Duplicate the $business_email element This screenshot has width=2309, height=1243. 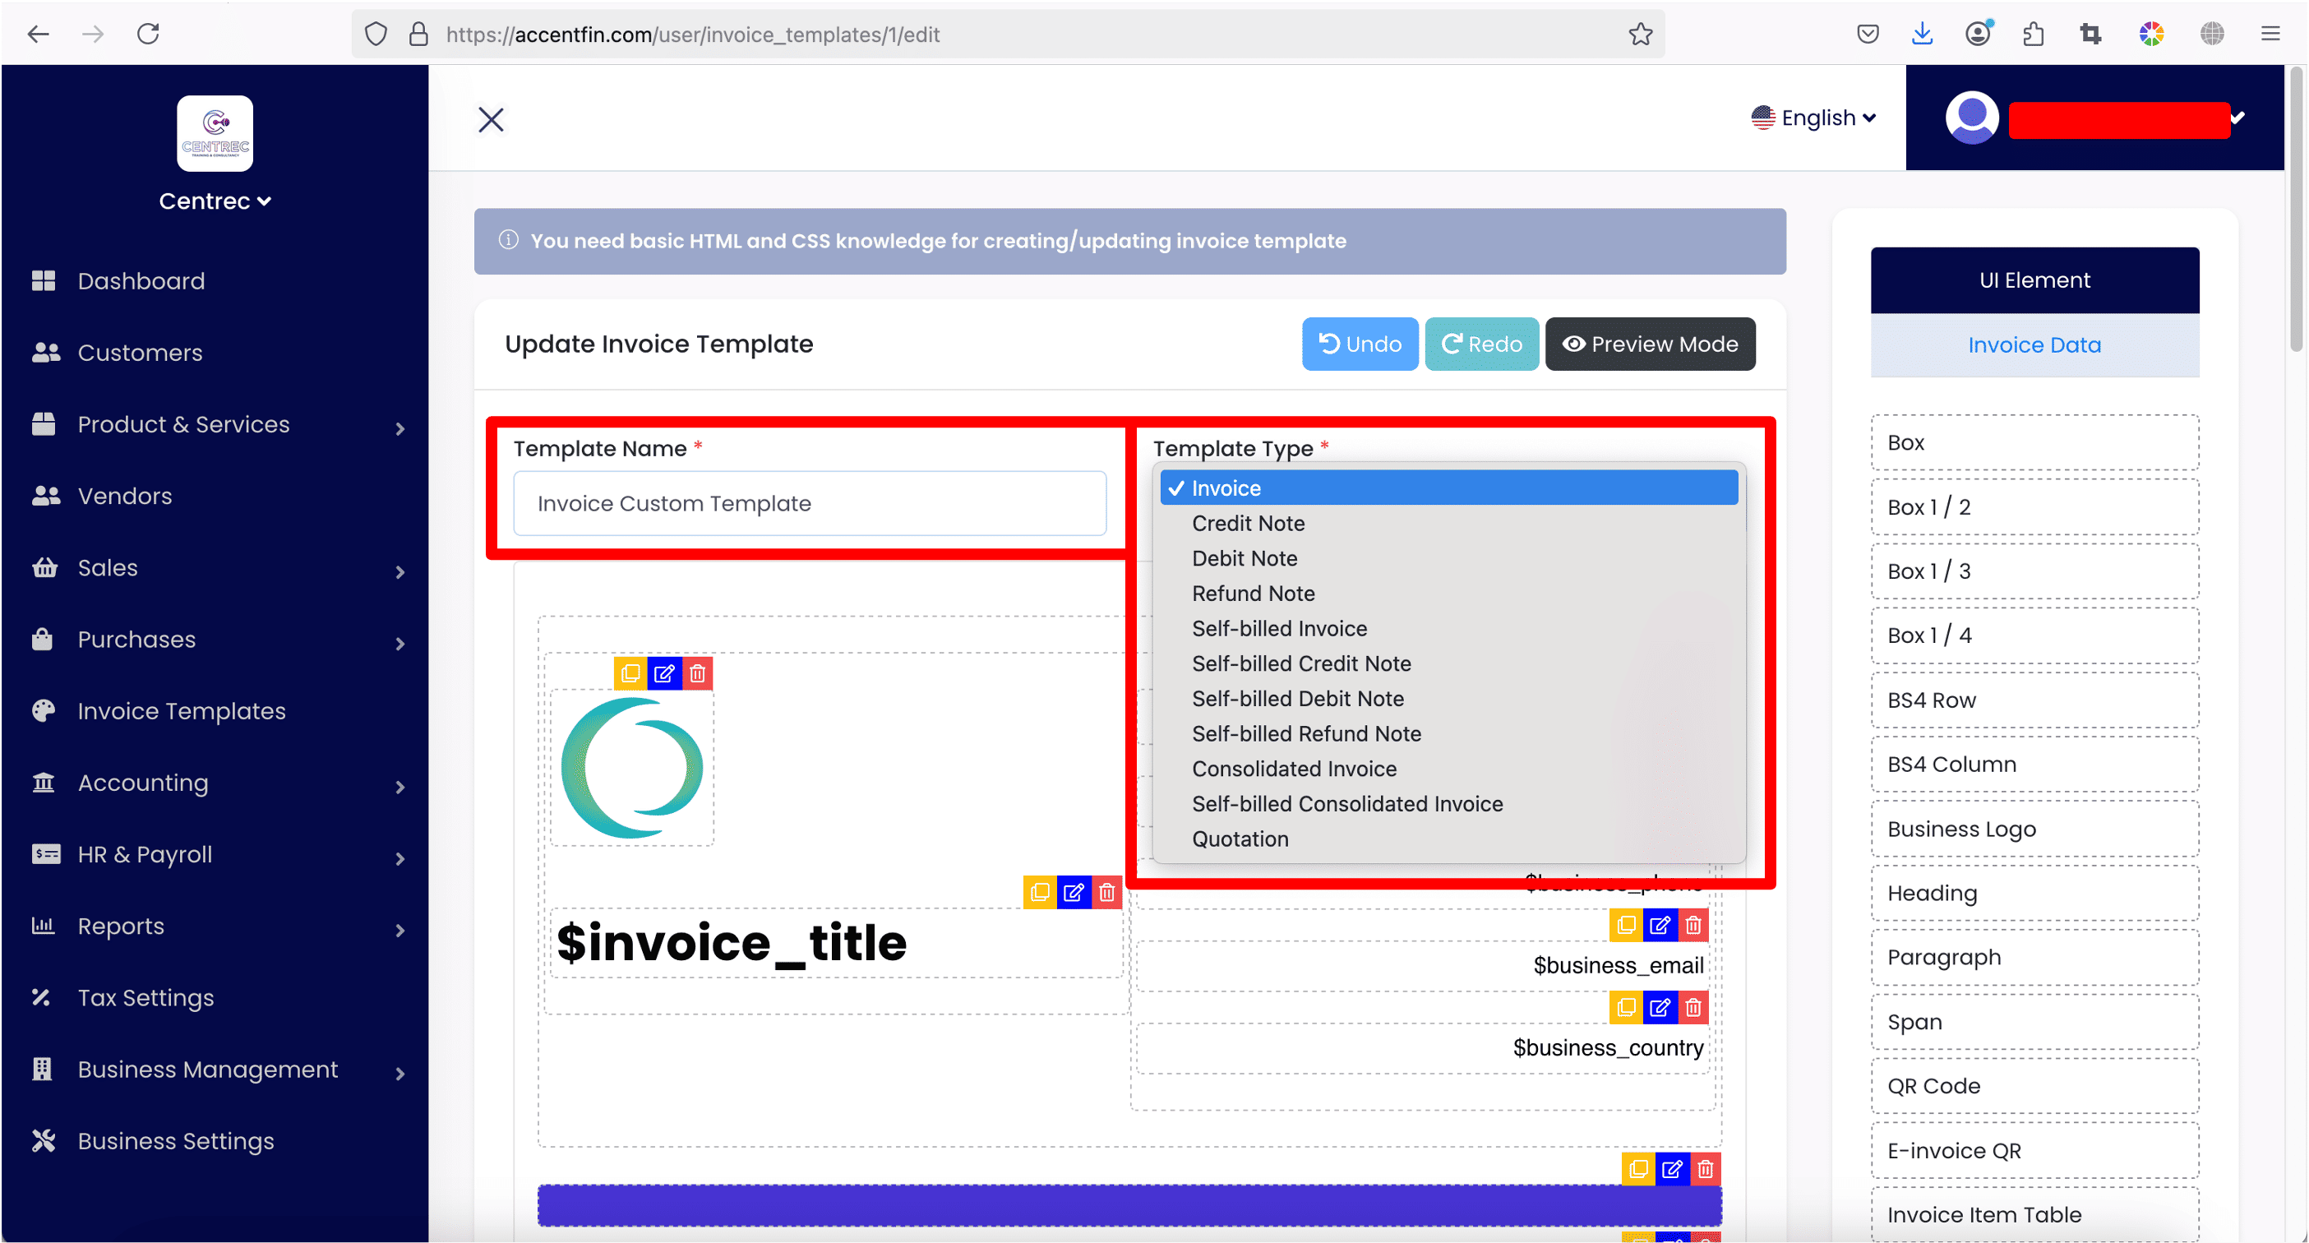(x=1625, y=925)
